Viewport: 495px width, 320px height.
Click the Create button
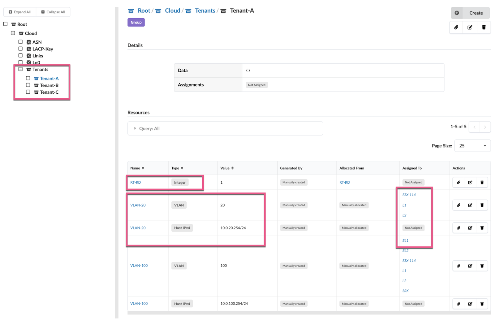pos(470,13)
